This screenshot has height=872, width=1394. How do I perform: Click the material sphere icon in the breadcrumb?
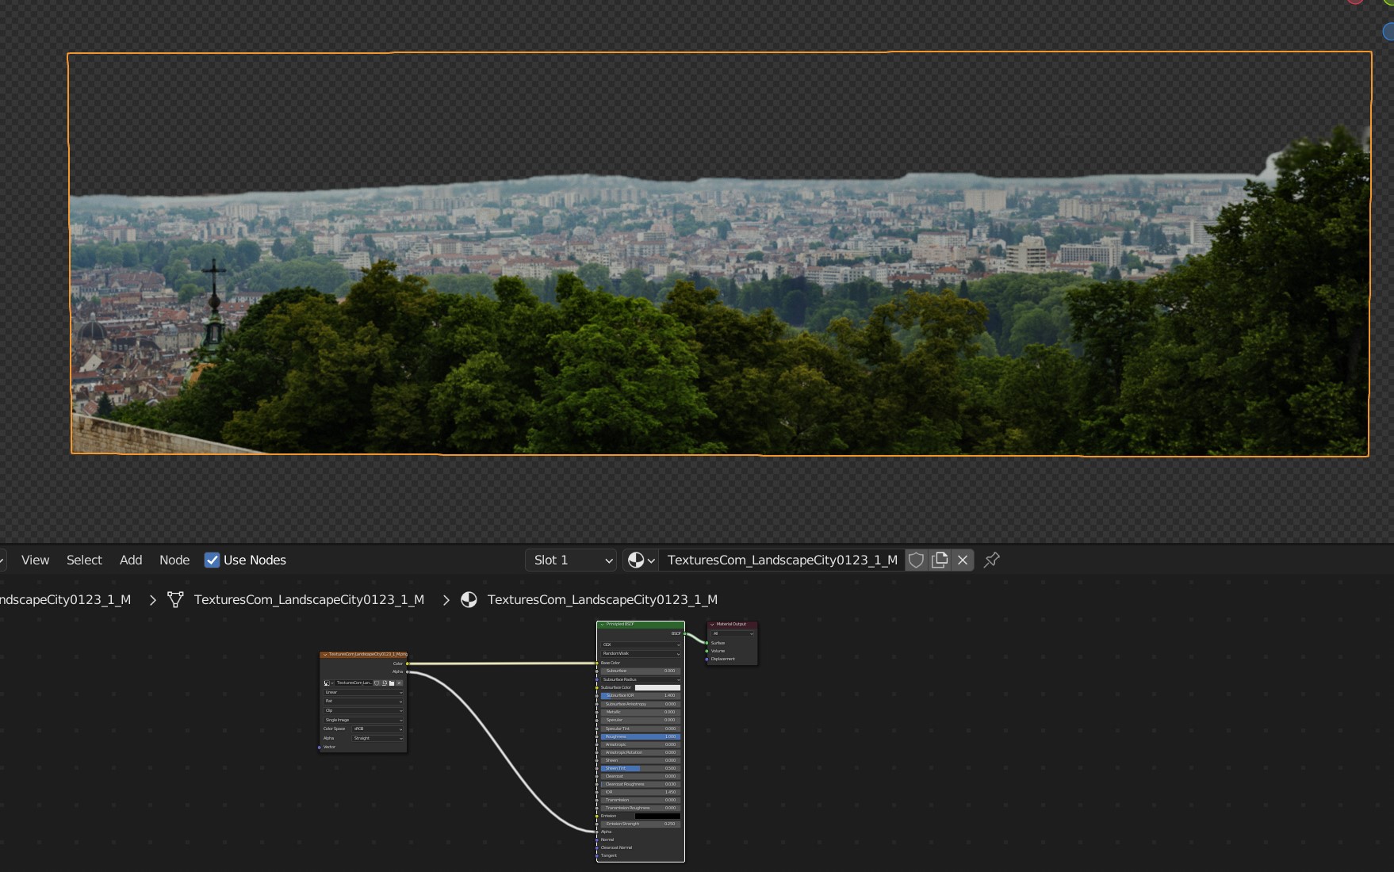click(x=469, y=600)
